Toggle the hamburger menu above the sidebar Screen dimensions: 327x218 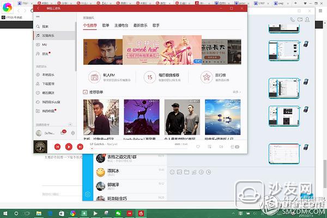tap(38, 16)
